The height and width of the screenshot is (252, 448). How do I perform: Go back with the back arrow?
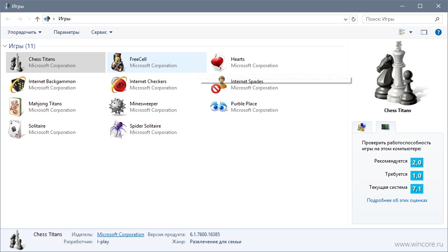[x=8, y=19]
